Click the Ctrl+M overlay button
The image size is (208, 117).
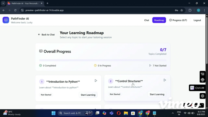point(197,88)
